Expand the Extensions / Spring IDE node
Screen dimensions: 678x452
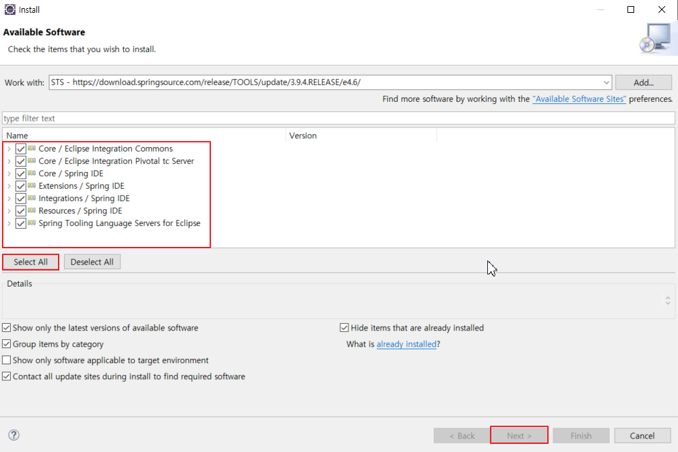[x=9, y=186]
